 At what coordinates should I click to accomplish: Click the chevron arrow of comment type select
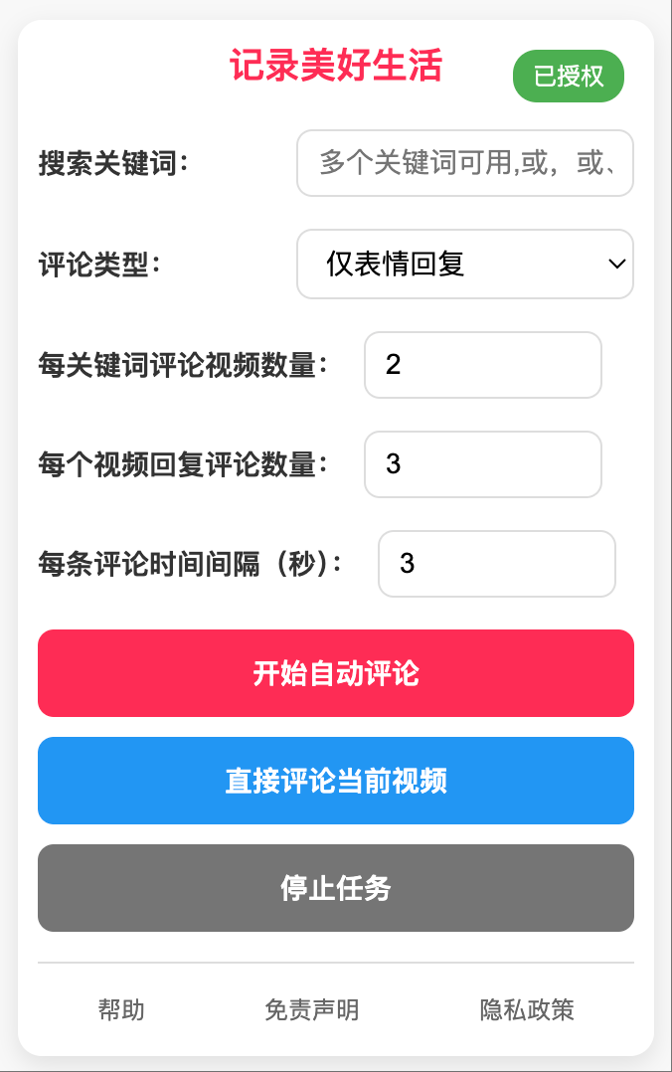[616, 265]
